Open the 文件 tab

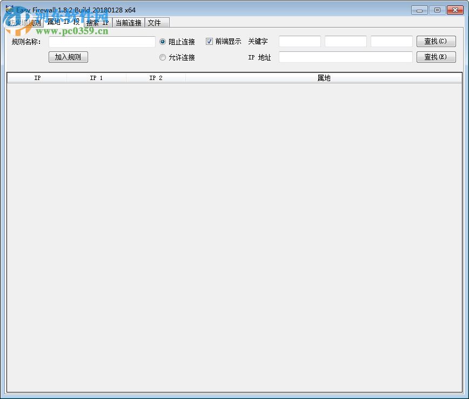tap(156, 22)
